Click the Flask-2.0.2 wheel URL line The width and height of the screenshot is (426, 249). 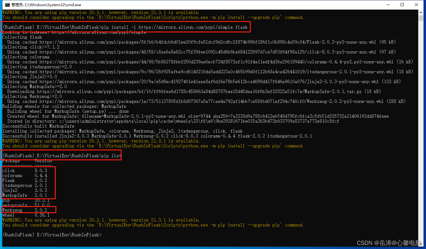pyautogui.click(x=202, y=42)
